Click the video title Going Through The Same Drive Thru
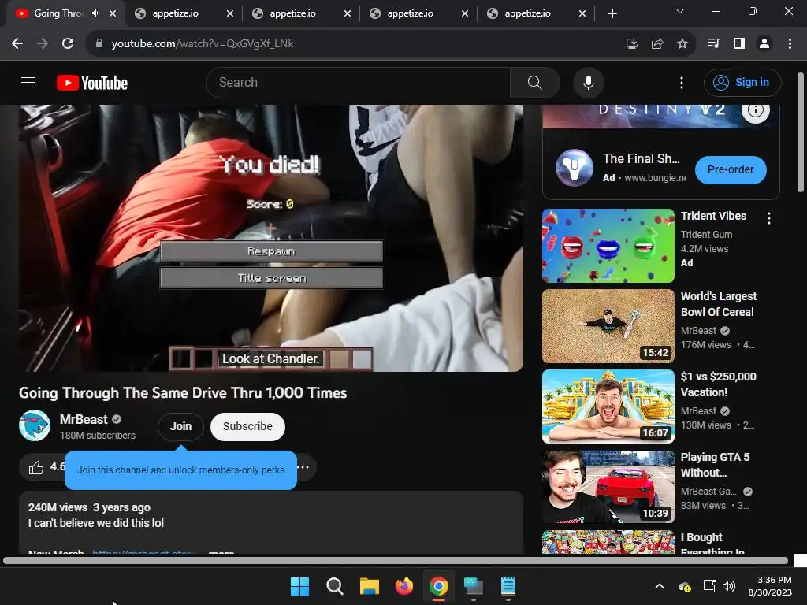The image size is (807, 605). point(183,393)
